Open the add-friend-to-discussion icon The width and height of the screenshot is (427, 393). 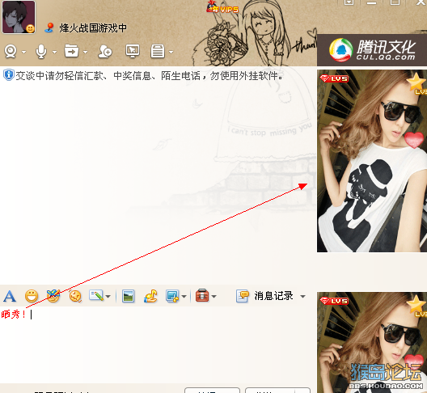pyautogui.click(x=105, y=51)
